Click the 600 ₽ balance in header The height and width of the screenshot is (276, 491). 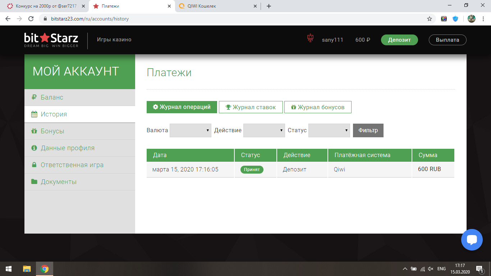coord(363,40)
